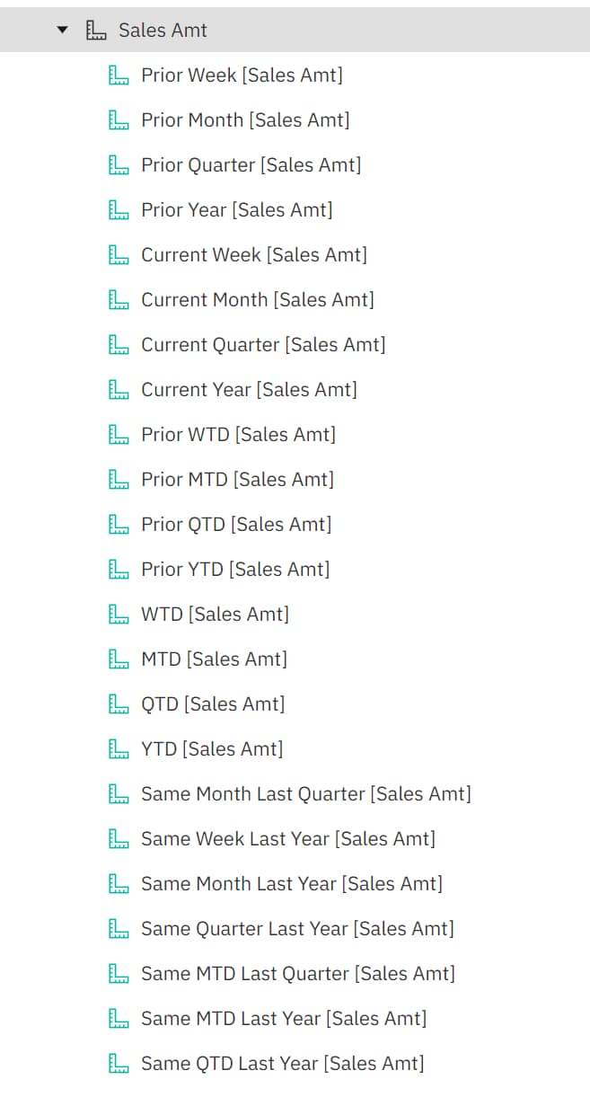The height and width of the screenshot is (1097, 590).
Task: Click the measure icon for Prior Week [Sales Amt]
Action: click(118, 75)
